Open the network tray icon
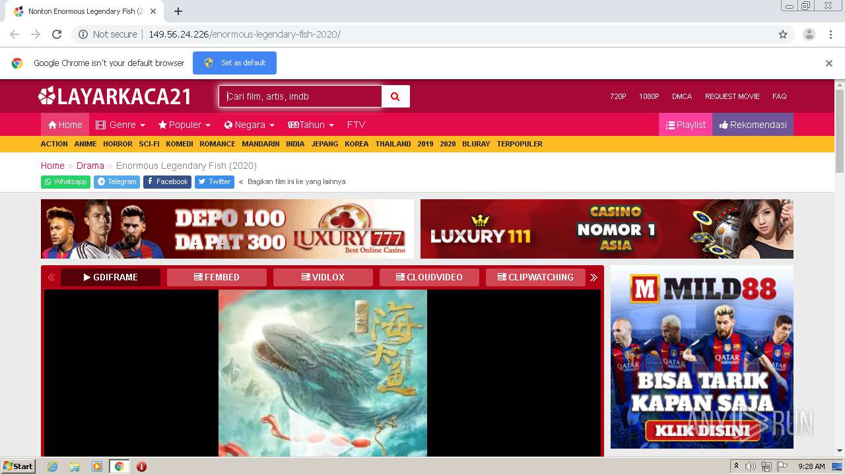Viewport: 845px width, 475px height. click(x=766, y=466)
